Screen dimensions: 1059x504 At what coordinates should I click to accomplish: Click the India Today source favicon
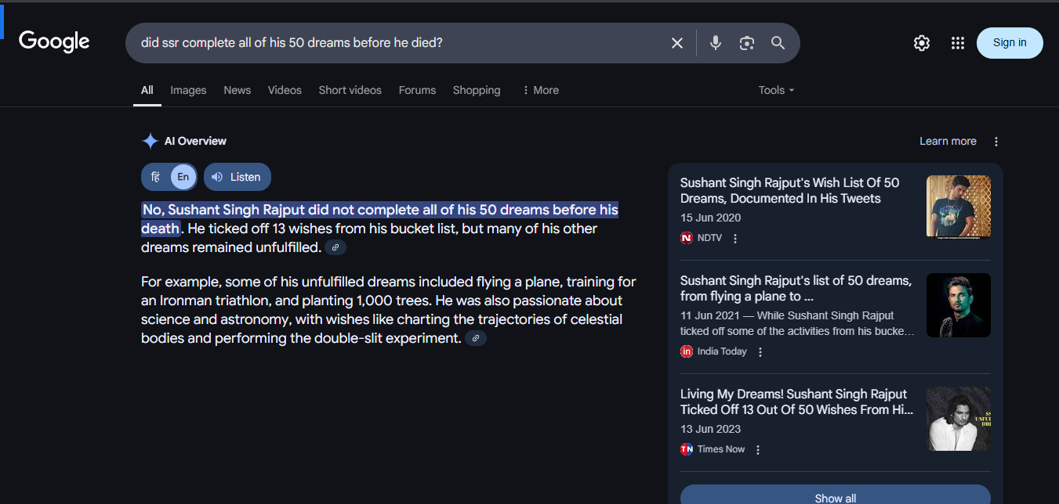[x=687, y=351]
